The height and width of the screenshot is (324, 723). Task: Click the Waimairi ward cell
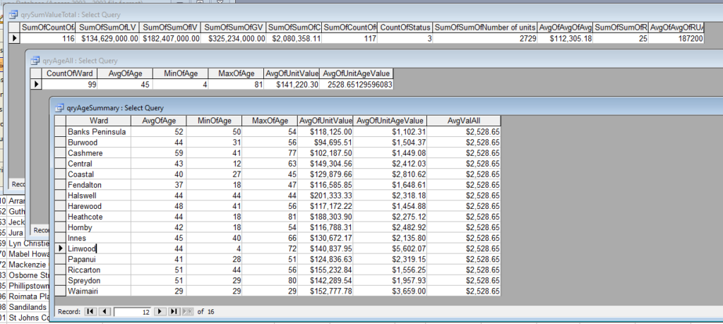coord(99,291)
